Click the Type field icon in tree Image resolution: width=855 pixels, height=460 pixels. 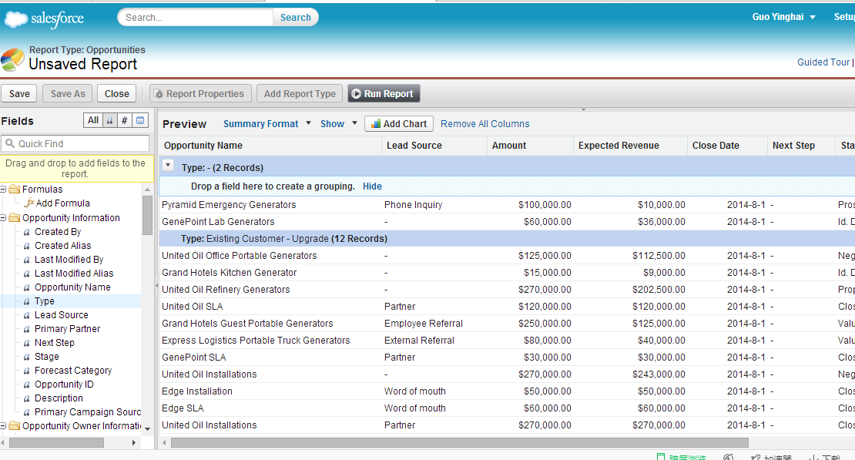[x=27, y=301]
